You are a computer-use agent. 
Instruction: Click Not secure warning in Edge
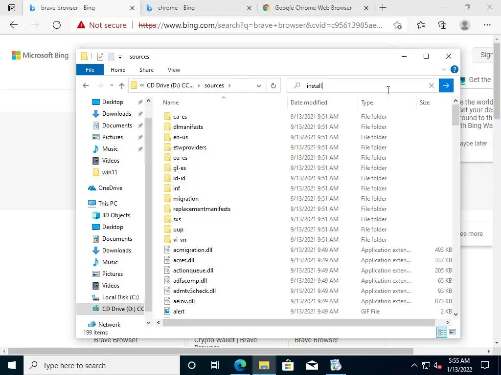click(102, 25)
